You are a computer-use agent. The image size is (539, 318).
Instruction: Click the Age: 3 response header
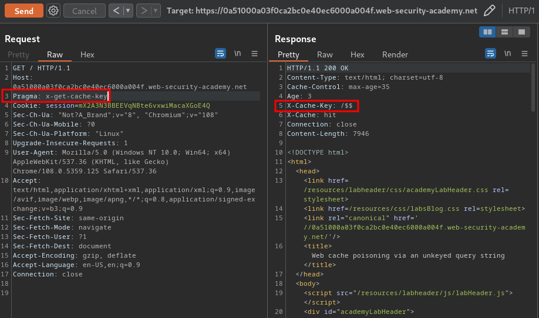pyautogui.click(x=299, y=96)
